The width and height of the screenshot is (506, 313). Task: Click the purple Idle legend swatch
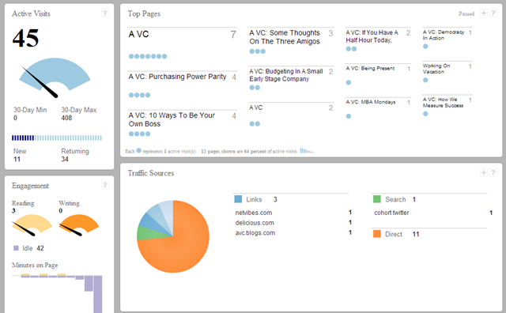(x=16, y=248)
